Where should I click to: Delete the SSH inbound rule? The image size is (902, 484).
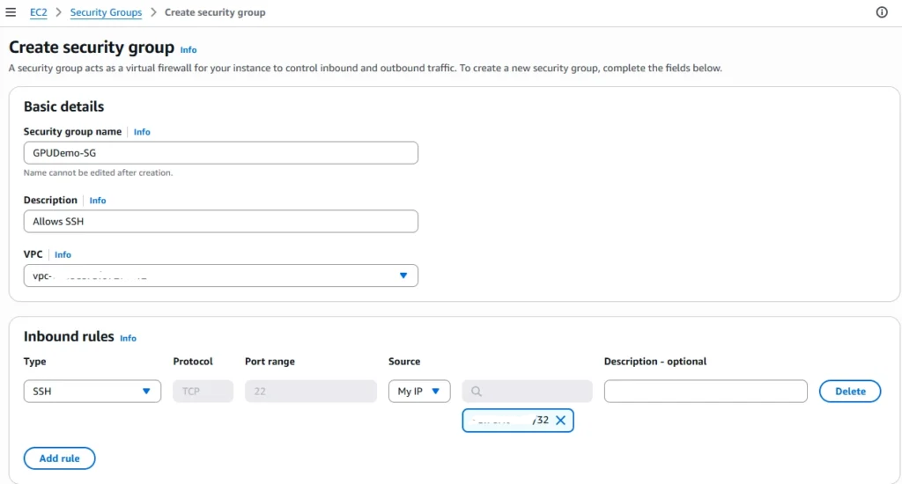coord(850,392)
